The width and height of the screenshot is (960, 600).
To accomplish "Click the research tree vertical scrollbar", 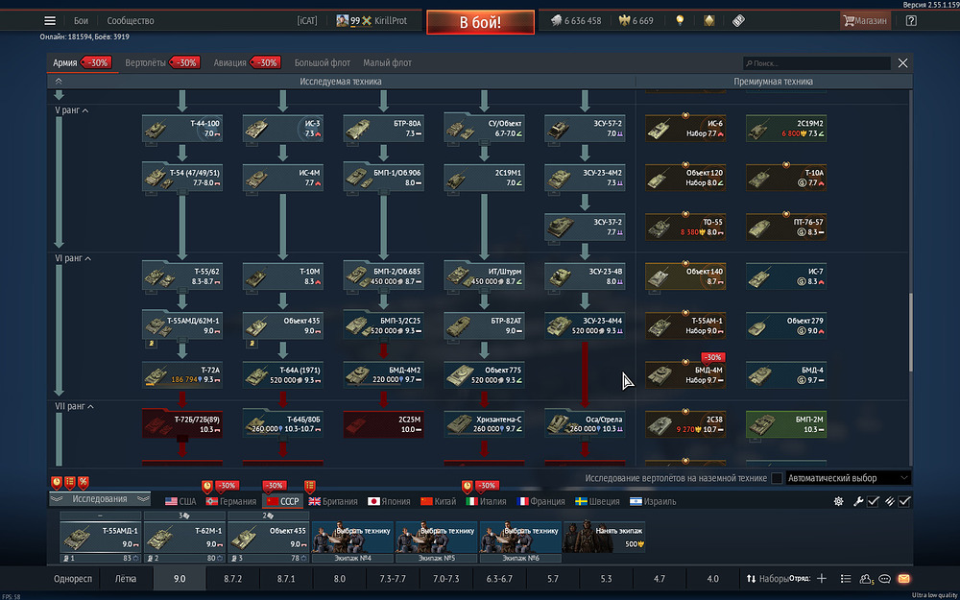I will (910, 334).
